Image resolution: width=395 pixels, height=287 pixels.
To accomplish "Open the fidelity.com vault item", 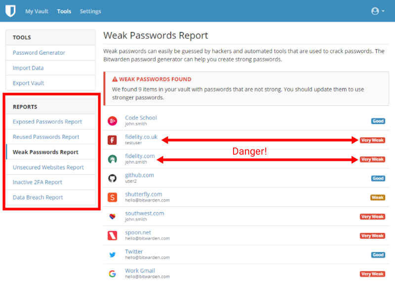I will tap(140, 156).
